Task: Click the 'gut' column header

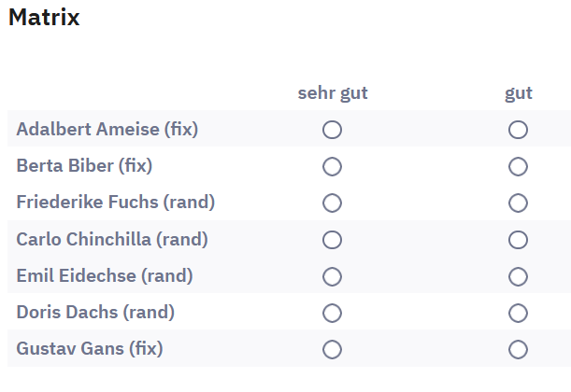Action: (x=519, y=93)
